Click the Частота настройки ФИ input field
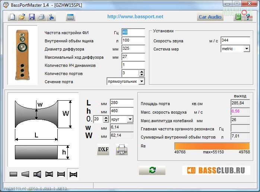 click(x=133, y=32)
